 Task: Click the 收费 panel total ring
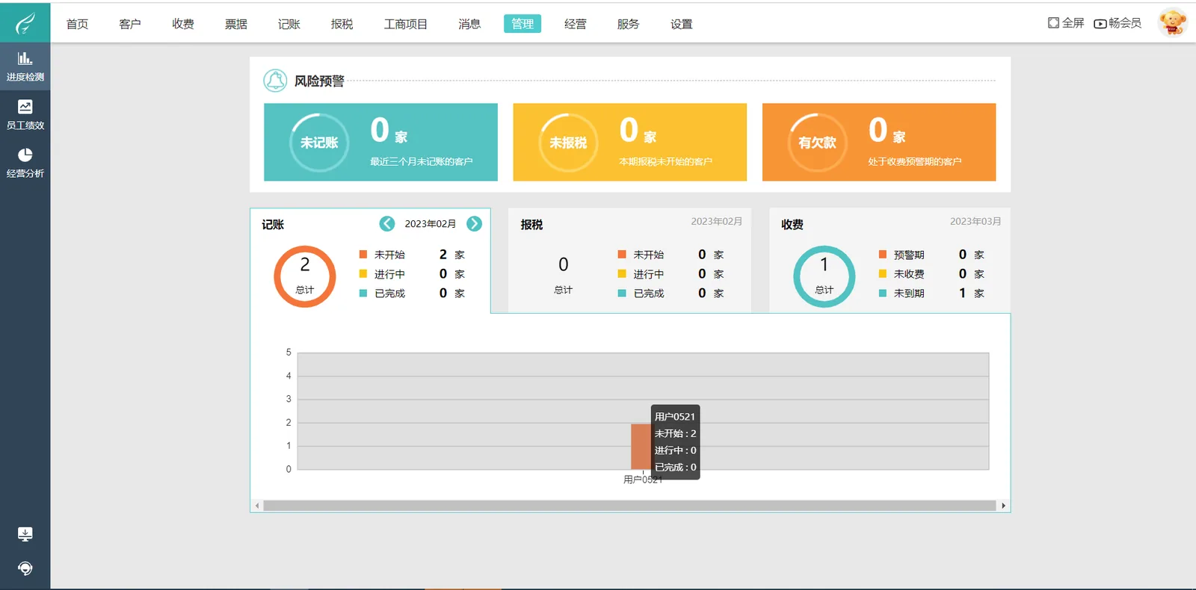(824, 276)
